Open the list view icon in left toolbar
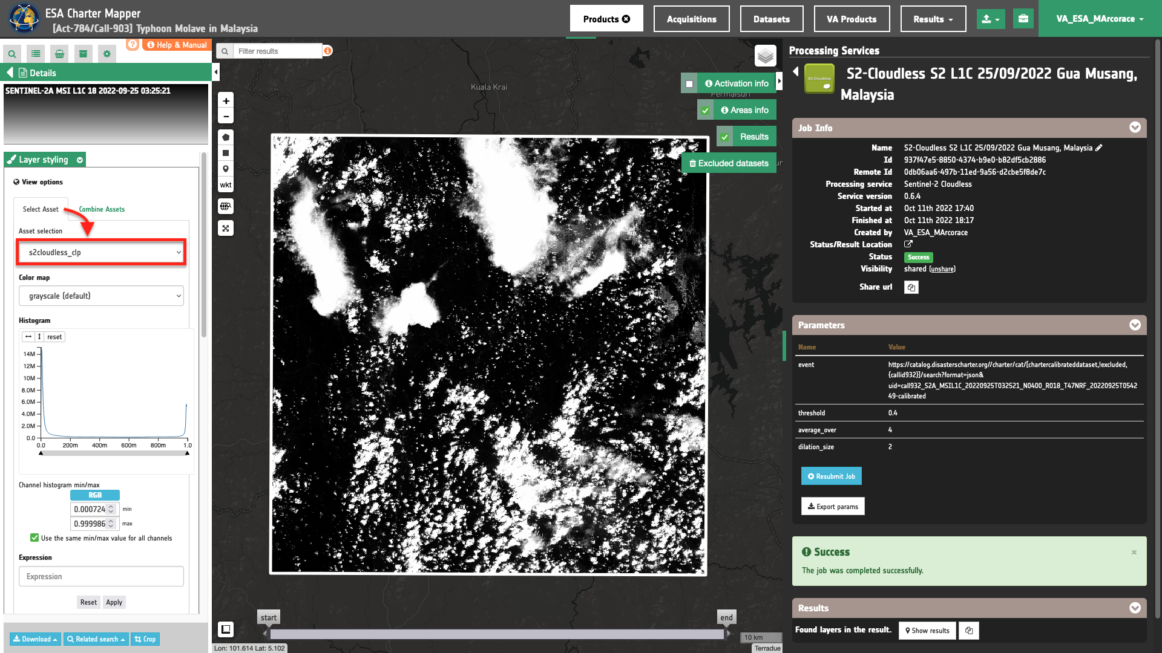1162x653 pixels. 36,54
